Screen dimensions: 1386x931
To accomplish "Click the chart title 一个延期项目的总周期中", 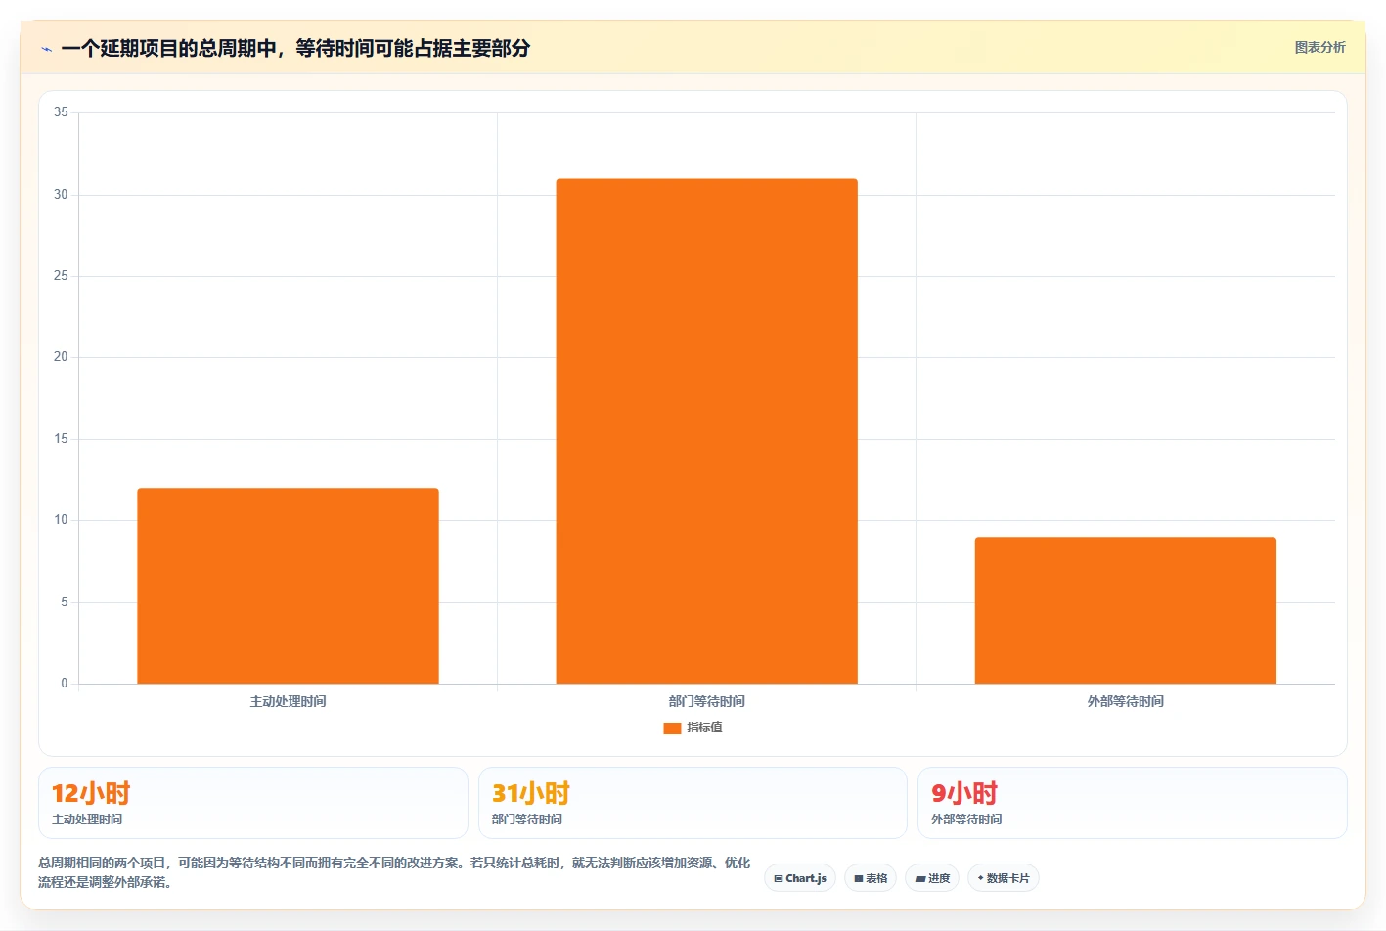I will [295, 48].
